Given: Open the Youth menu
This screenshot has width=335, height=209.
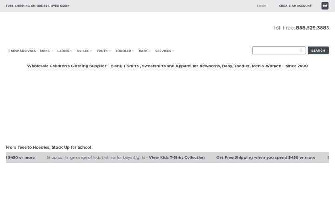Looking at the screenshot, I should 103,51.
